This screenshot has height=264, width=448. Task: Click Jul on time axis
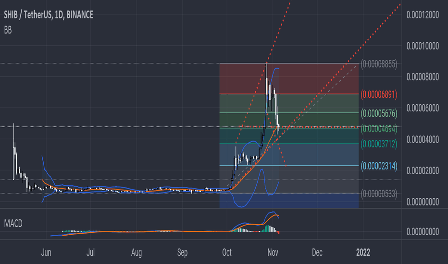pos(90,252)
